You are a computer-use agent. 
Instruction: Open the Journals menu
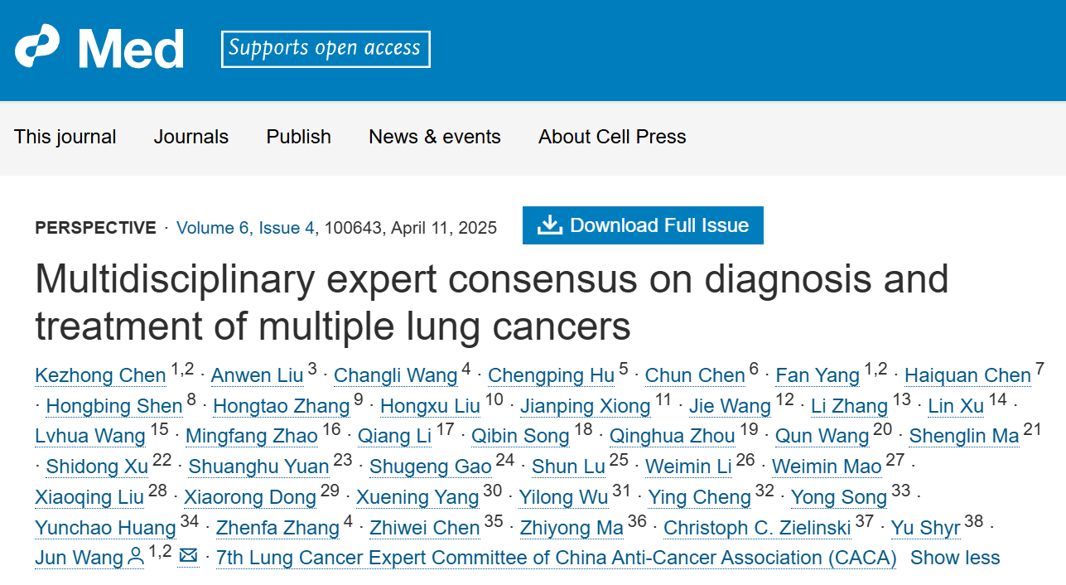[191, 137]
